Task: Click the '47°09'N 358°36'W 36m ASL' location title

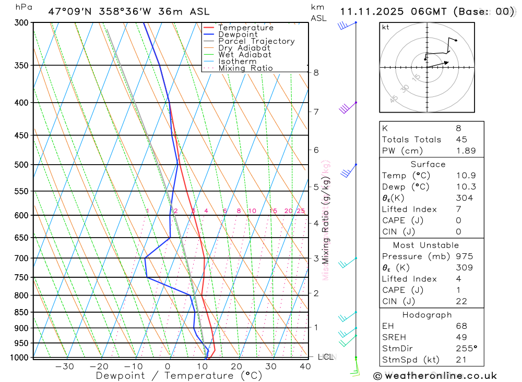Action: [129, 11]
